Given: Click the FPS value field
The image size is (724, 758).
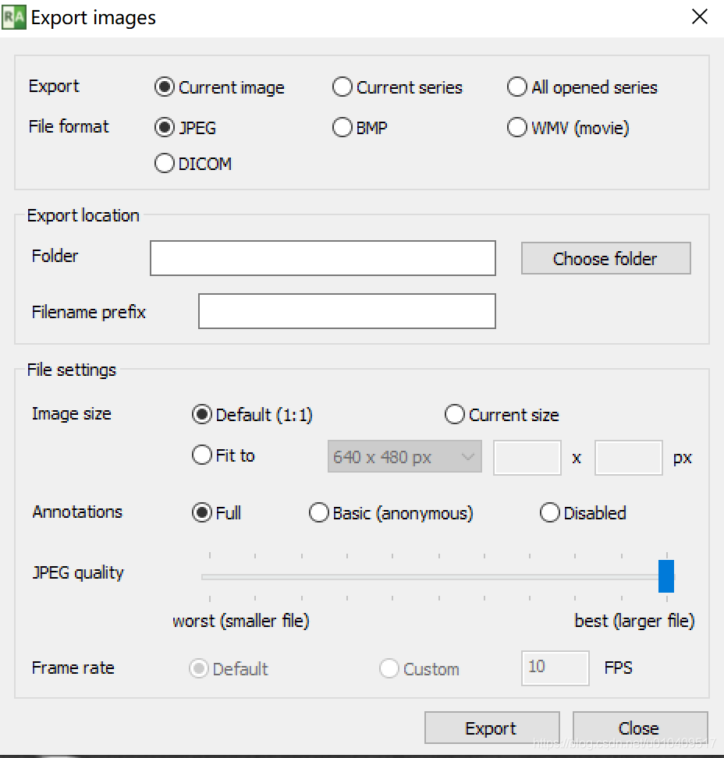Looking at the screenshot, I should click(x=555, y=668).
